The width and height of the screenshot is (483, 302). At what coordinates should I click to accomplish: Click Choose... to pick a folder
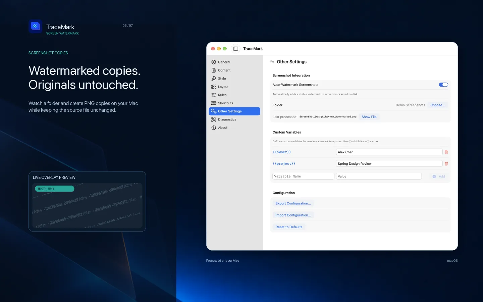pyautogui.click(x=437, y=105)
